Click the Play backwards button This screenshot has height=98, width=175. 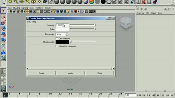153,95
